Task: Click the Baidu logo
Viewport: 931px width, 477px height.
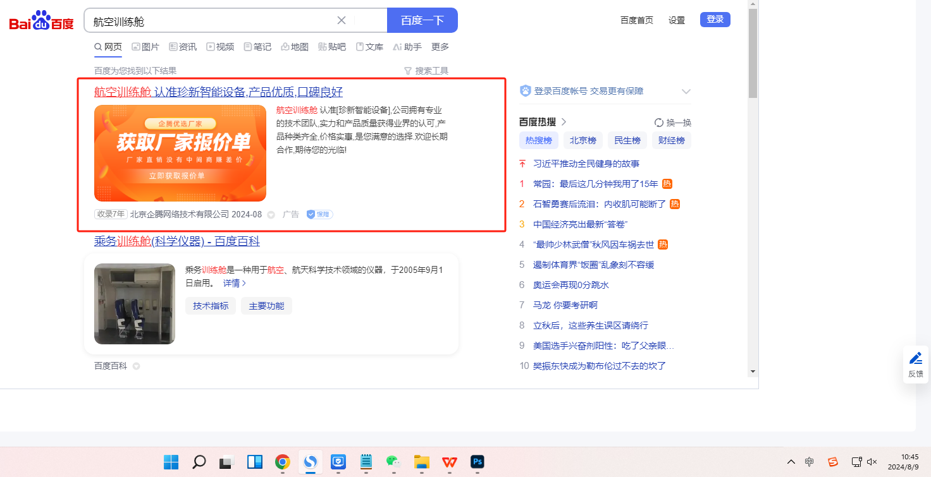Action: [x=41, y=21]
